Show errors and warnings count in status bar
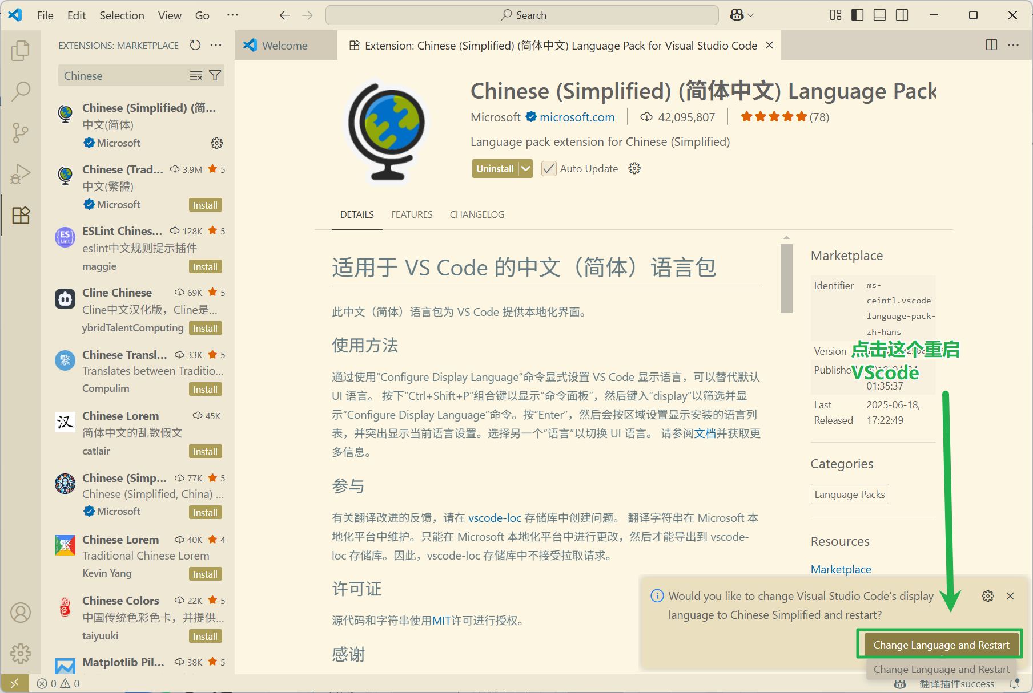This screenshot has width=1033, height=693. (58, 683)
